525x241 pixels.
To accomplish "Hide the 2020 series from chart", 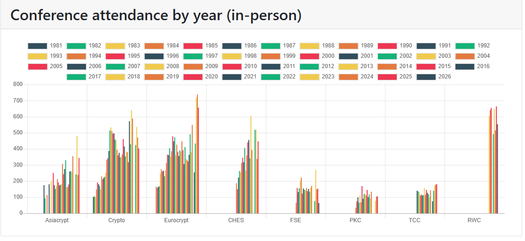I will tap(193, 77).
